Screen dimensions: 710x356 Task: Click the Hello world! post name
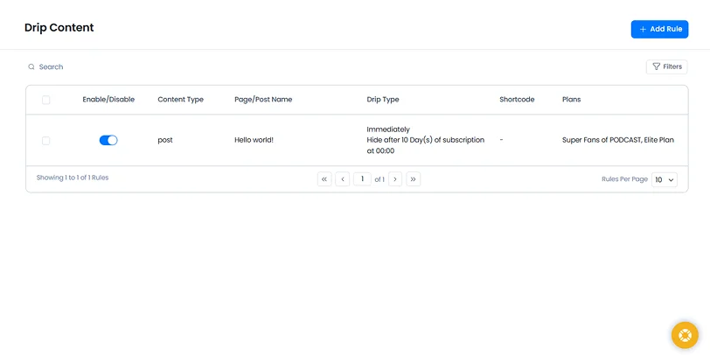pyautogui.click(x=254, y=140)
